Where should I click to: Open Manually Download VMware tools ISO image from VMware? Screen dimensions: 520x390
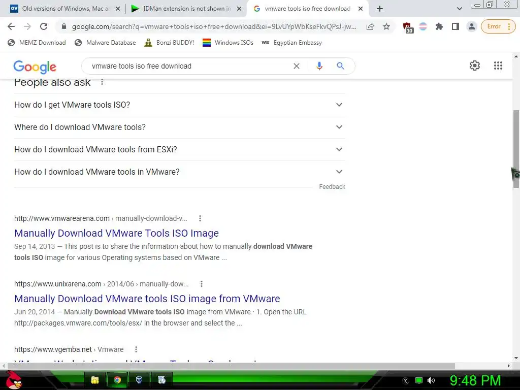click(147, 299)
